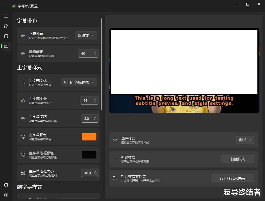Minimize the window
This screenshot has width=265, height=201.
click(236, 4)
